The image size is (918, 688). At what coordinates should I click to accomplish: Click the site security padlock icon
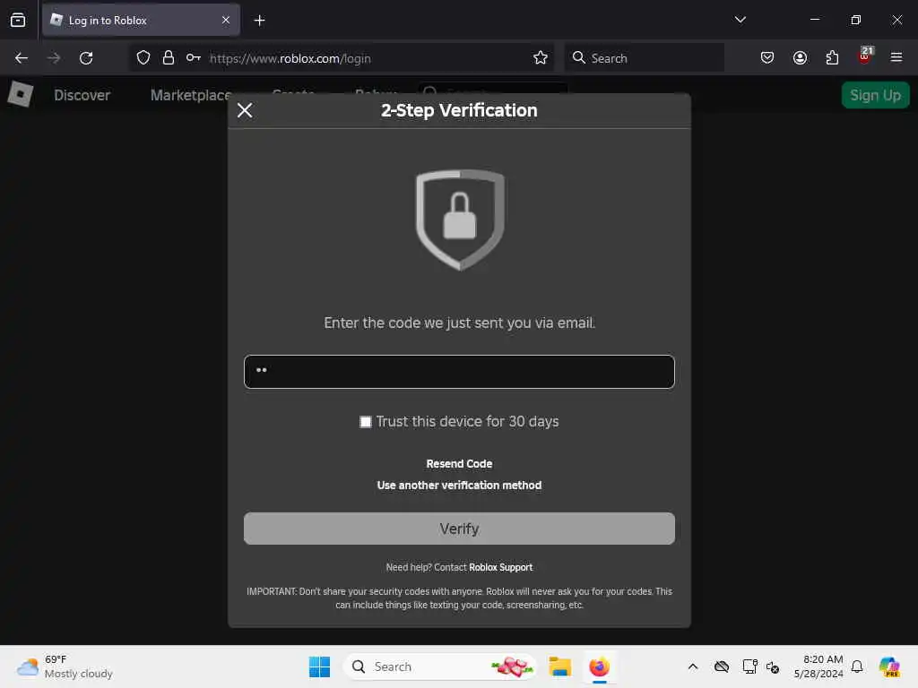(x=169, y=58)
